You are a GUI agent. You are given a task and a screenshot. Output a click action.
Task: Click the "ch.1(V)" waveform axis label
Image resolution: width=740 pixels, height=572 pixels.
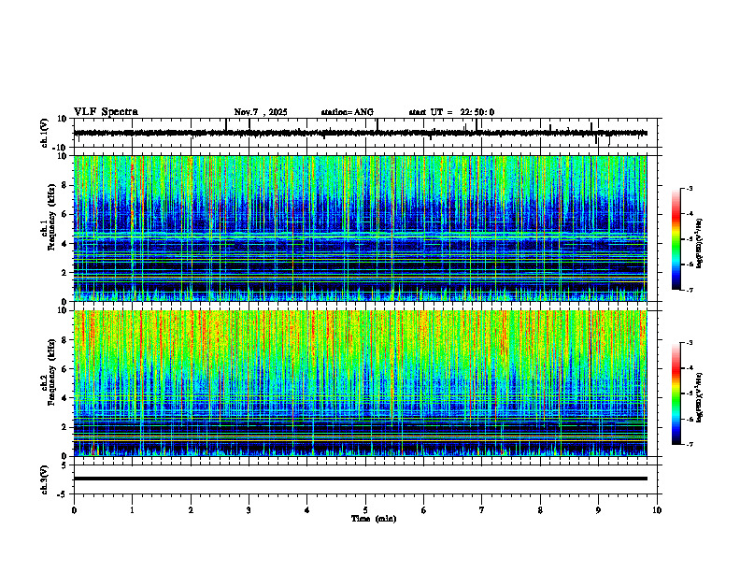[x=45, y=133]
